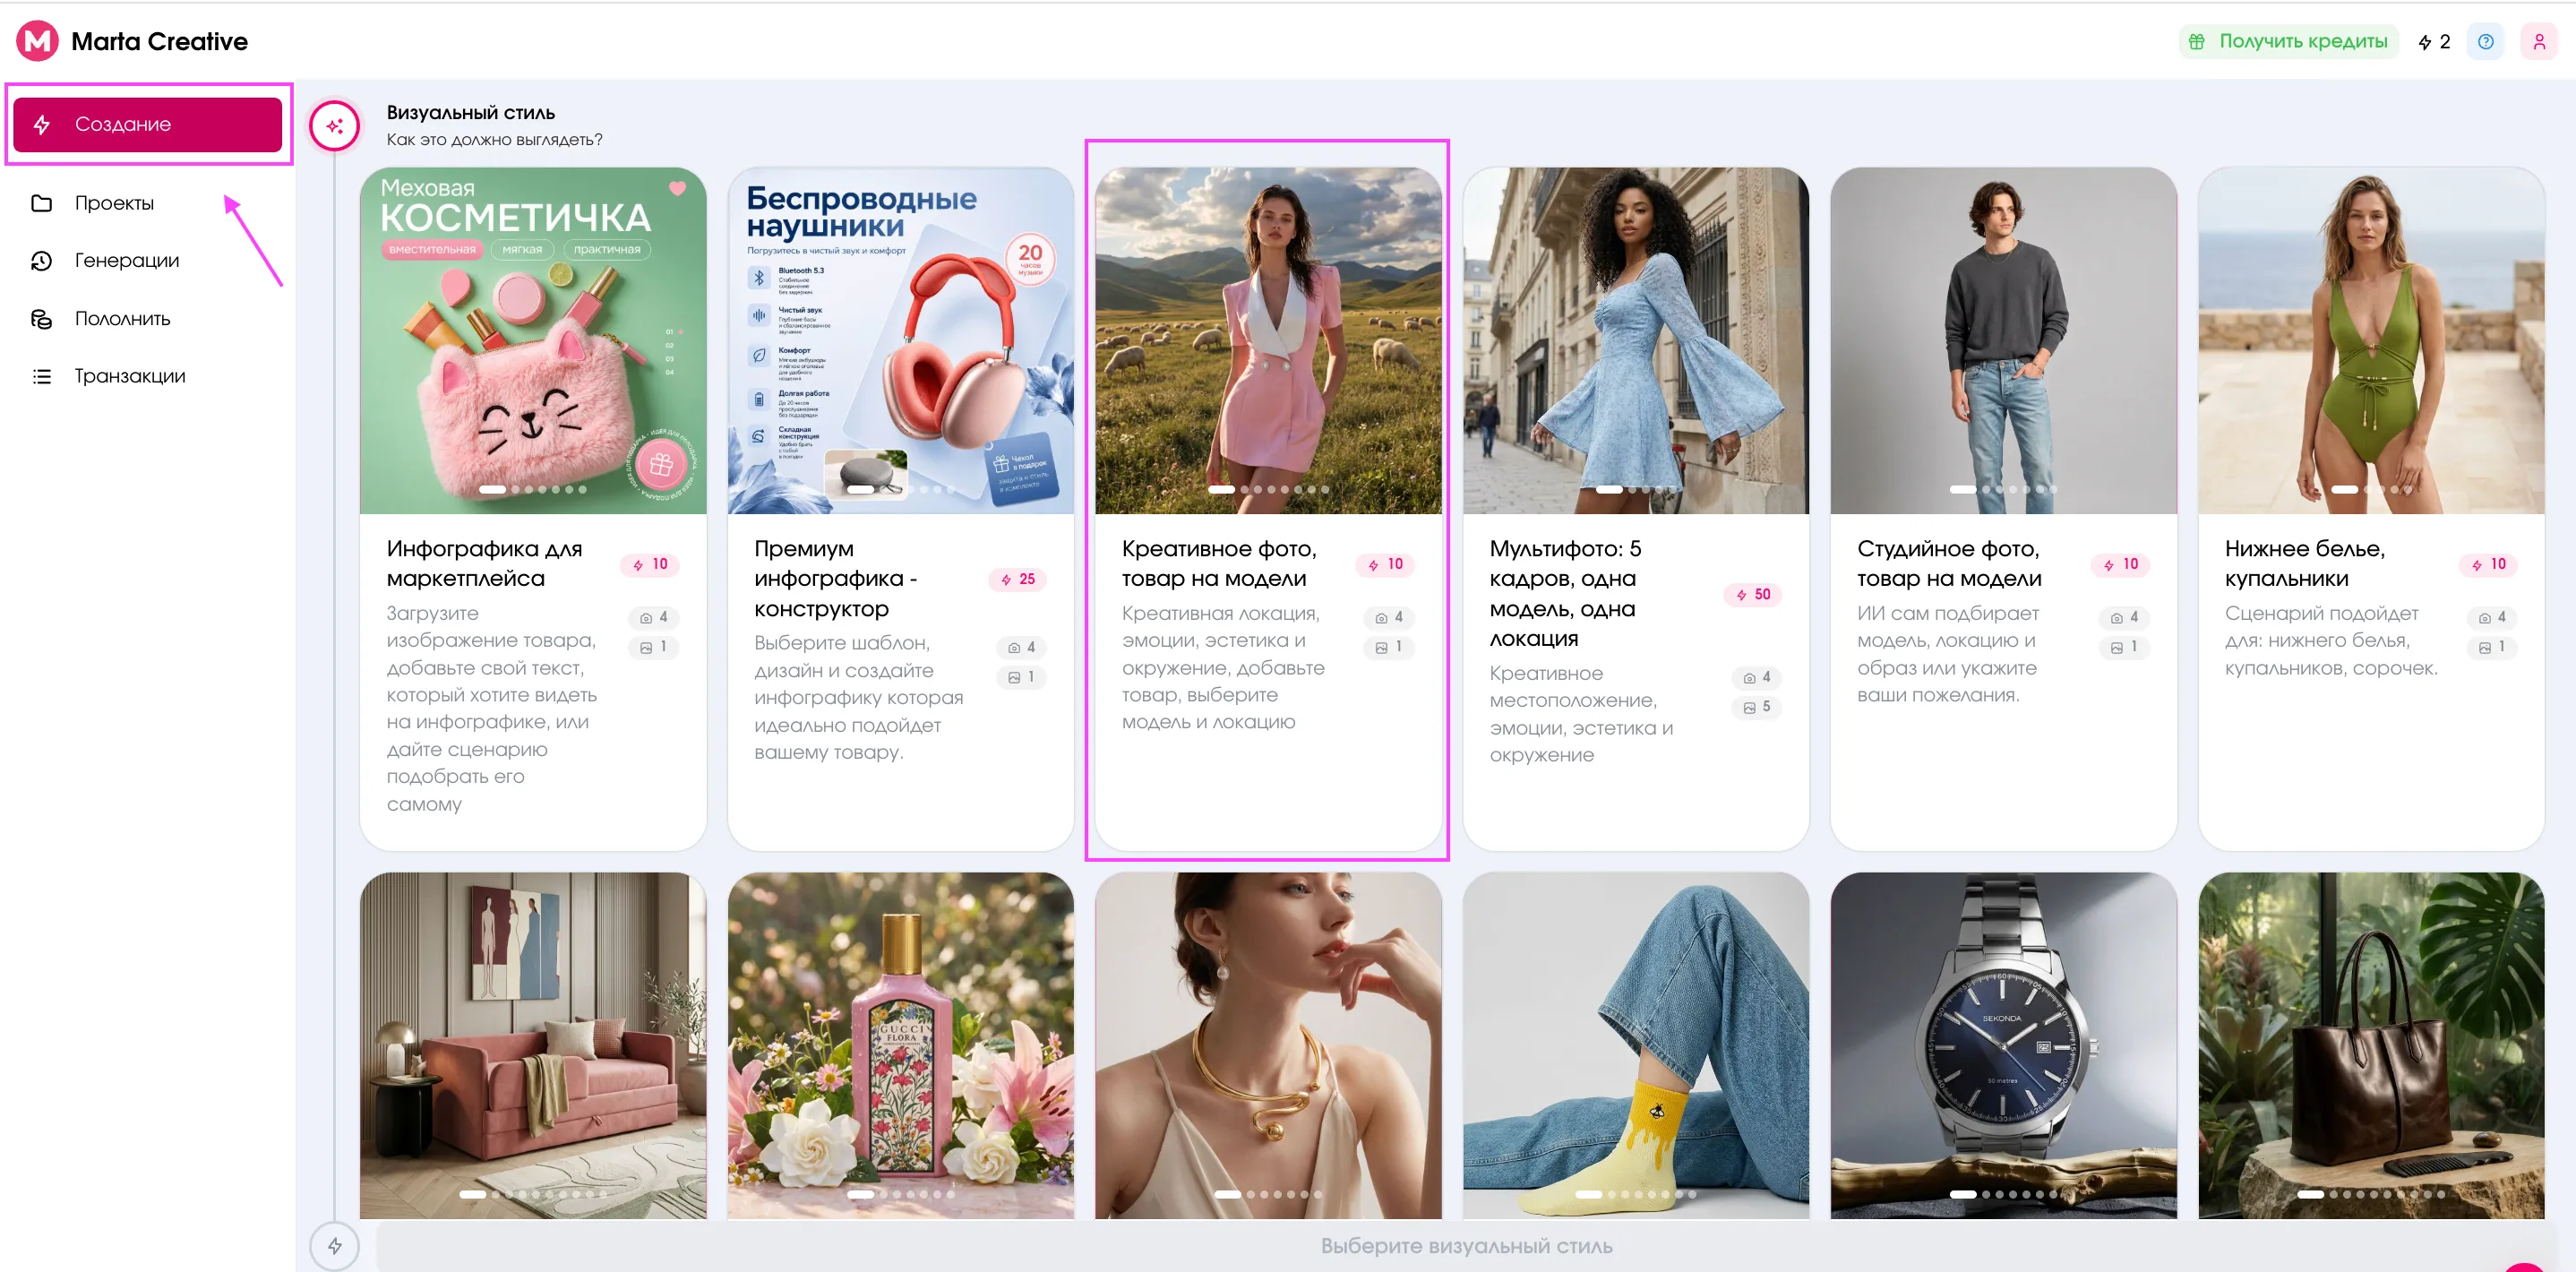Click the sparkle visual style step icon

[334, 126]
